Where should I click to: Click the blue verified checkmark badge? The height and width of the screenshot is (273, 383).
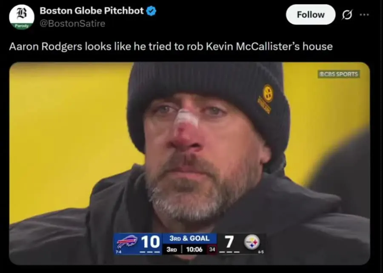coord(151,11)
